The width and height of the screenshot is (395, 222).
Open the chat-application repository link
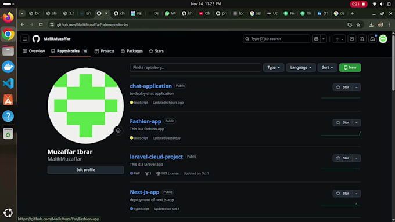(x=150, y=86)
